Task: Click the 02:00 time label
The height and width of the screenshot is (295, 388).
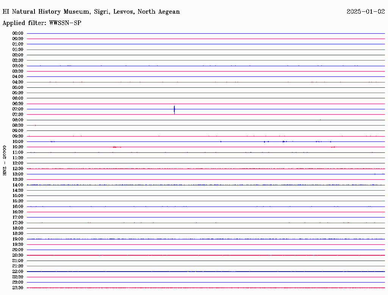Action: (x=18, y=55)
